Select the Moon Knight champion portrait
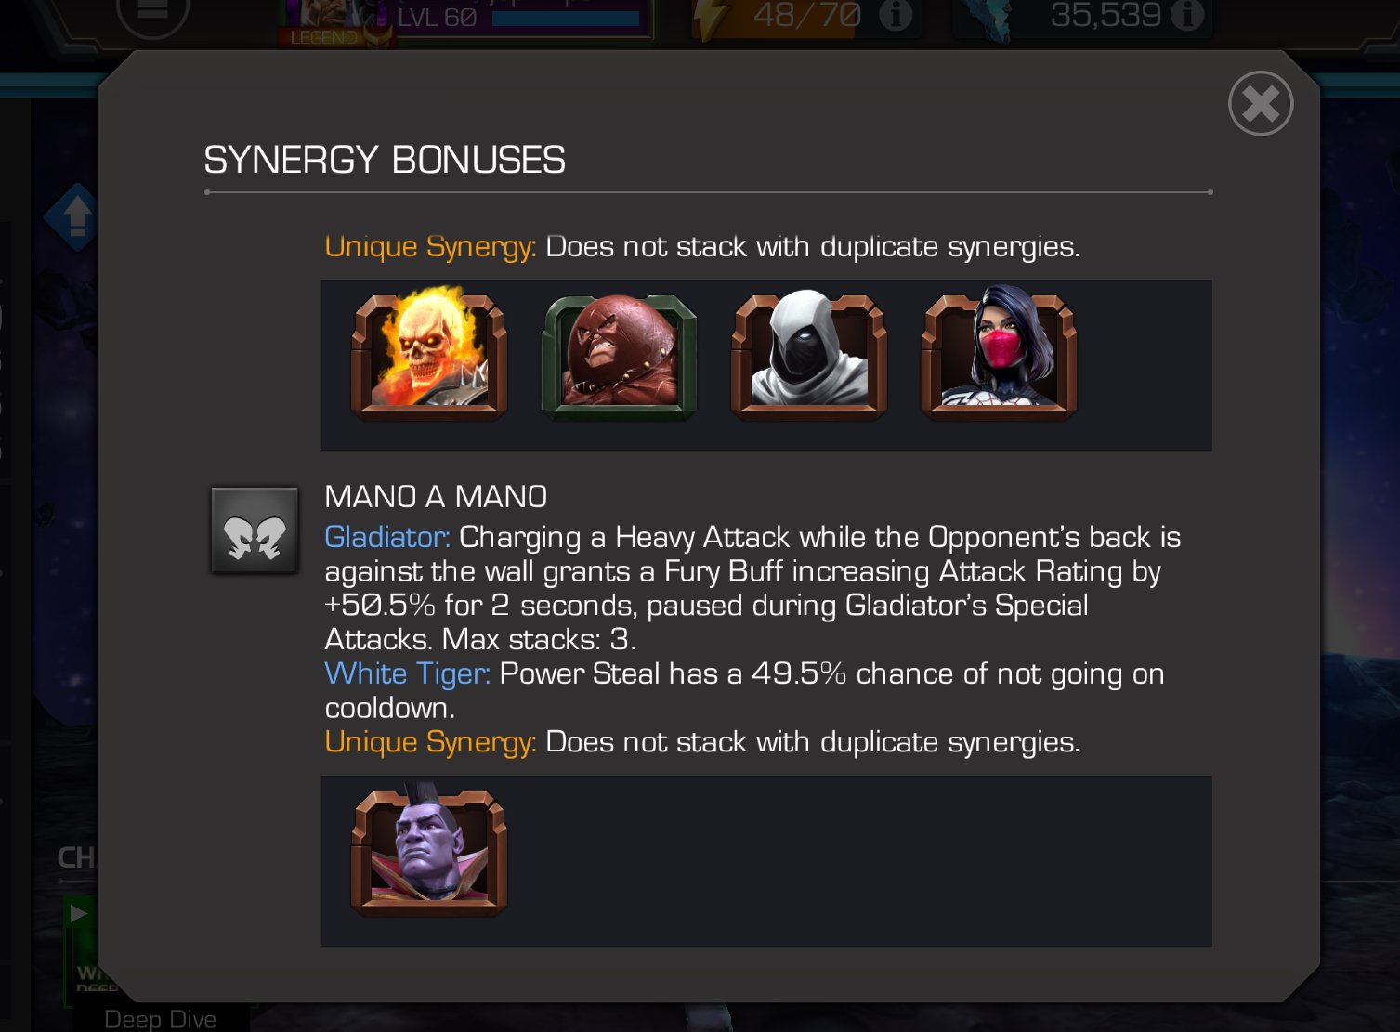1400x1032 pixels. coord(808,356)
